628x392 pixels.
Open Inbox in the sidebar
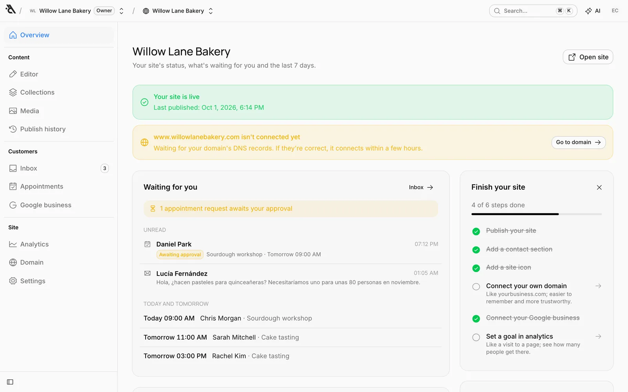pyautogui.click(x=59, y=168)
